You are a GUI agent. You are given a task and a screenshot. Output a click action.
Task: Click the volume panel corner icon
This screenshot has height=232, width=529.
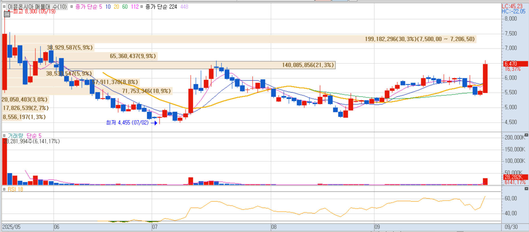526,135
